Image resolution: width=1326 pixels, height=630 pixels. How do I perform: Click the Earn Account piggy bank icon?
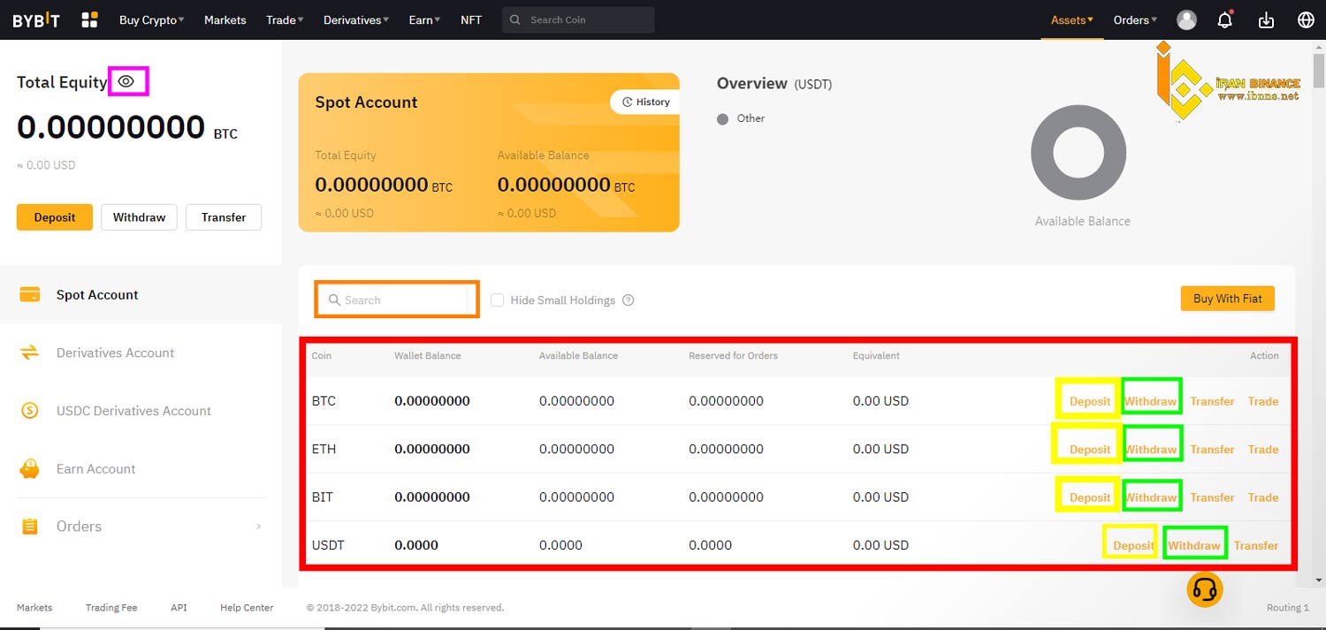pyautogui.click(x=30, y=468)
